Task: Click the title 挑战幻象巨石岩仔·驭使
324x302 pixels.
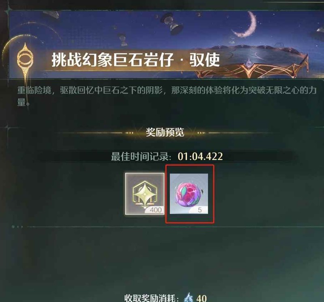Action: 136,60
